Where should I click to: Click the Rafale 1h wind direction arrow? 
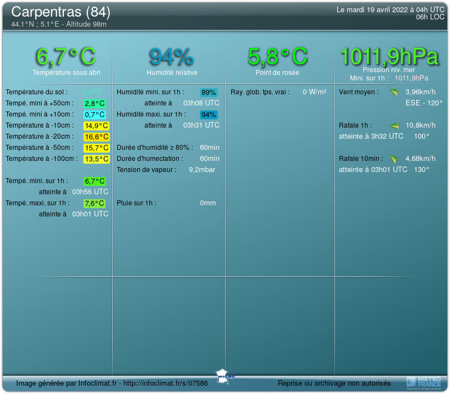tap(394, 125)
